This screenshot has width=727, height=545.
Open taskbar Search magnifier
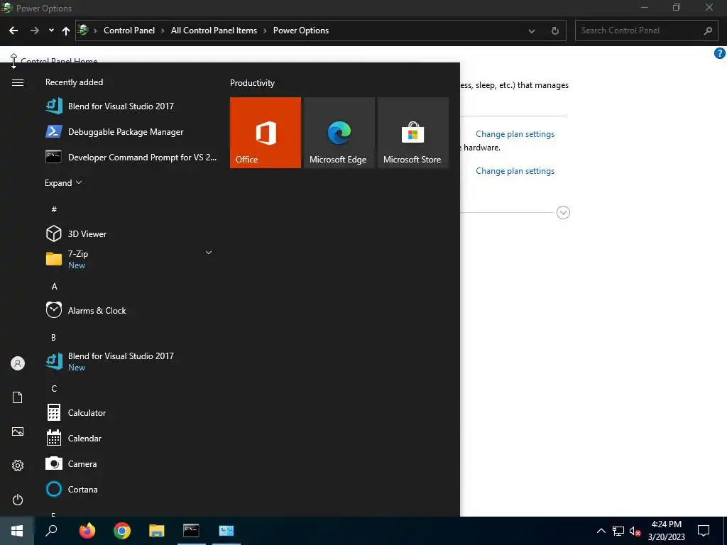(51, 531)
